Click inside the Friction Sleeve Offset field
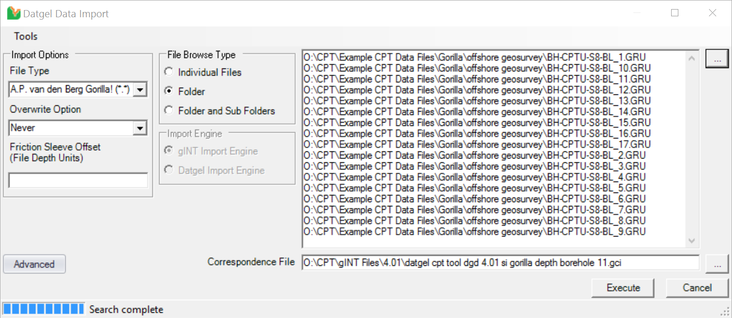The image size is (732, 318). (x=78, y=180)
